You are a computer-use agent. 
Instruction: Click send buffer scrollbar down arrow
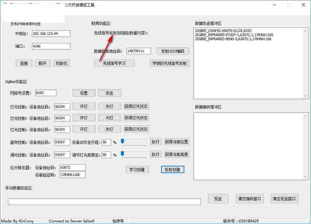pos(305,96)
